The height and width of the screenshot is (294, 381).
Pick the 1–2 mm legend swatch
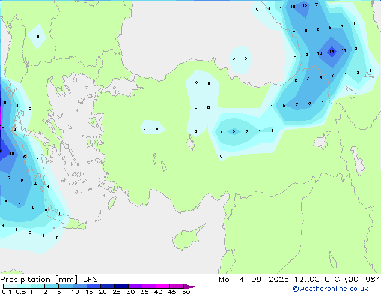(x=38, y=286)
